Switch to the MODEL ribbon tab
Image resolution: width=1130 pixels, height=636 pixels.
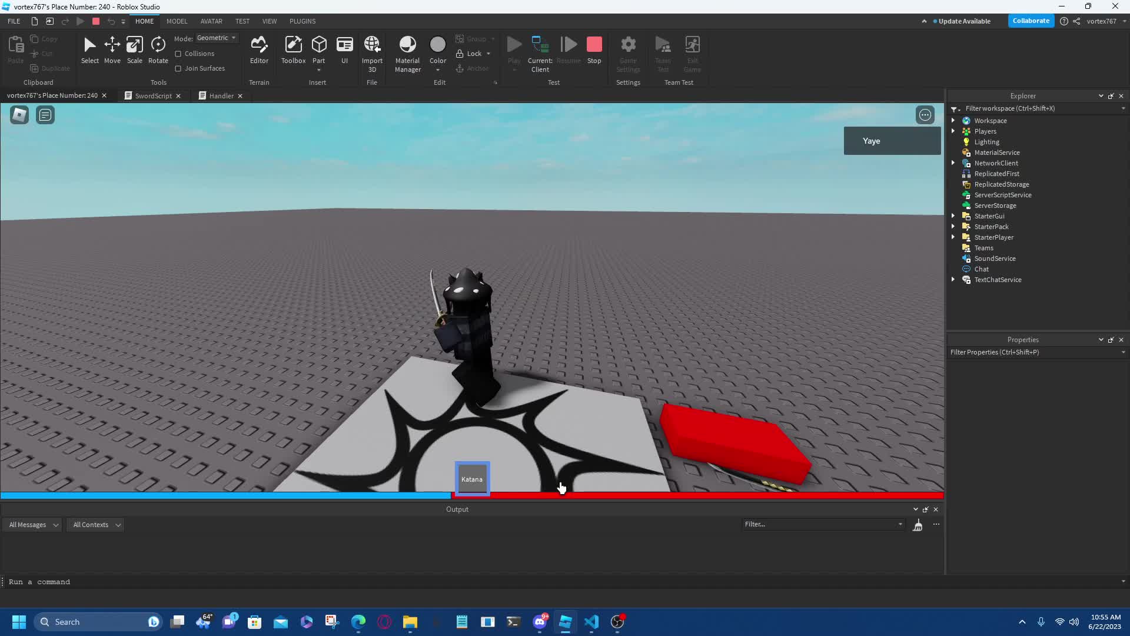(x=177, y=21)
